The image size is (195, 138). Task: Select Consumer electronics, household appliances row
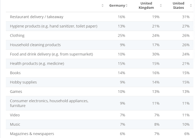pos(99,103)
